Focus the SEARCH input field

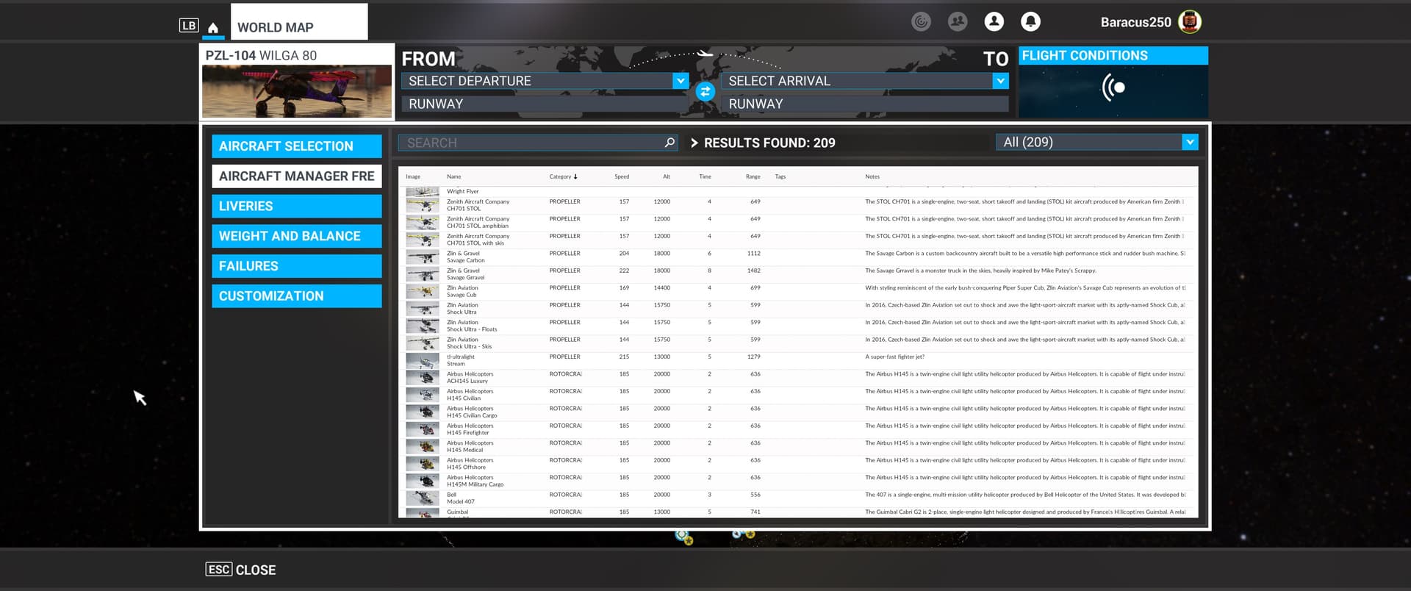[x=538, y=143]
